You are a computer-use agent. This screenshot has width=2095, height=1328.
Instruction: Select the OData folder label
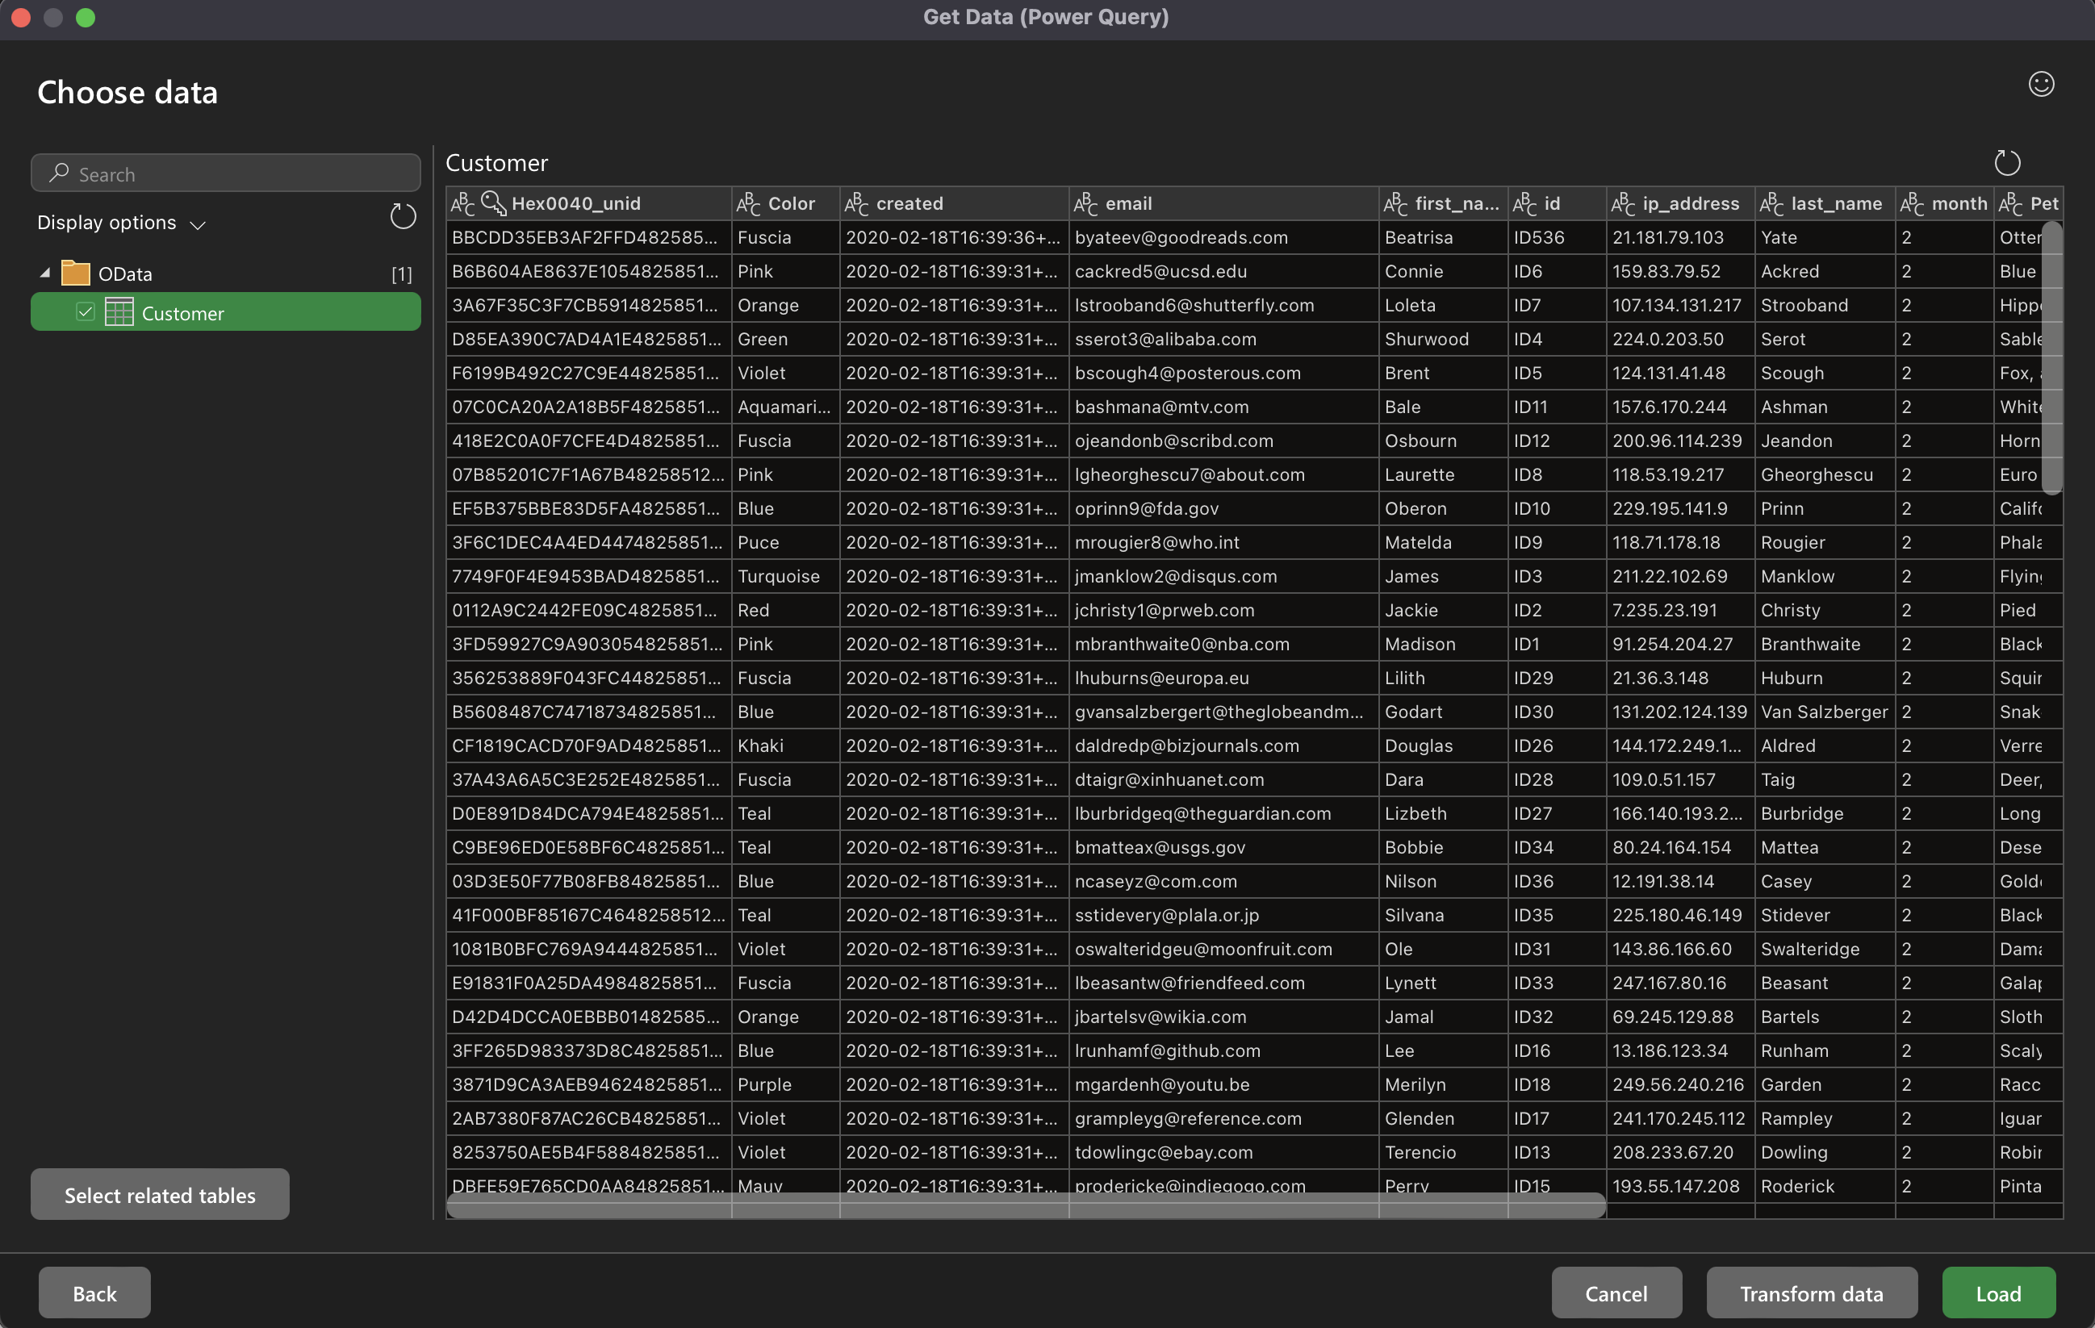point(125,274)
